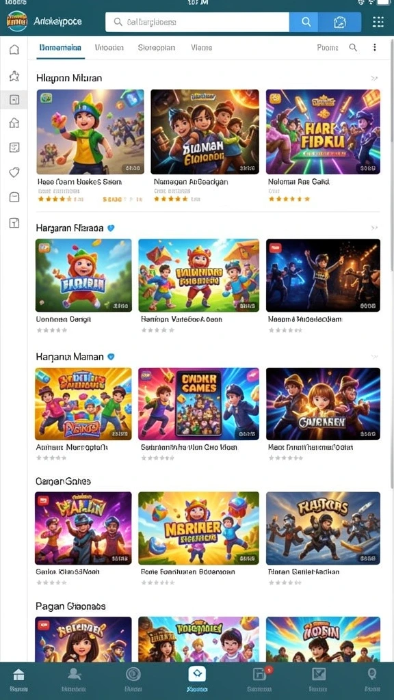Click the Amhare Mcenoplan title
This screenshot has width=394, height=700.
tap(73, 447)
